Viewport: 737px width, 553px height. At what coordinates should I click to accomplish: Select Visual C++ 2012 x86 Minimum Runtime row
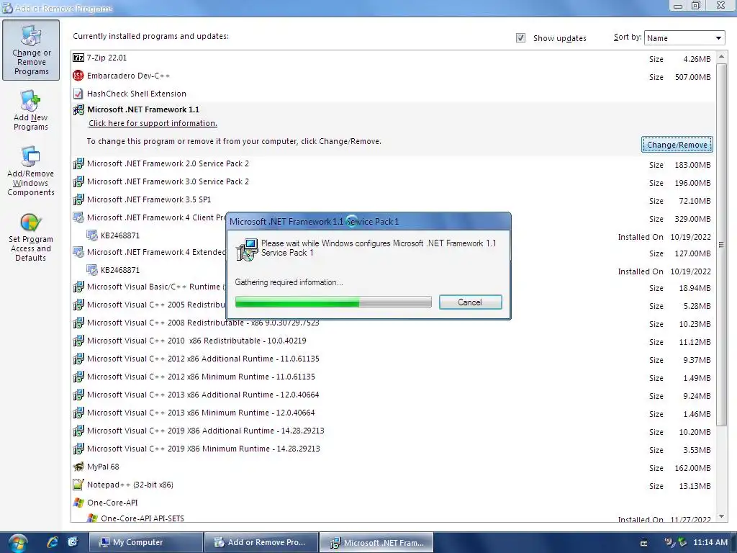[x=392, y=377]
